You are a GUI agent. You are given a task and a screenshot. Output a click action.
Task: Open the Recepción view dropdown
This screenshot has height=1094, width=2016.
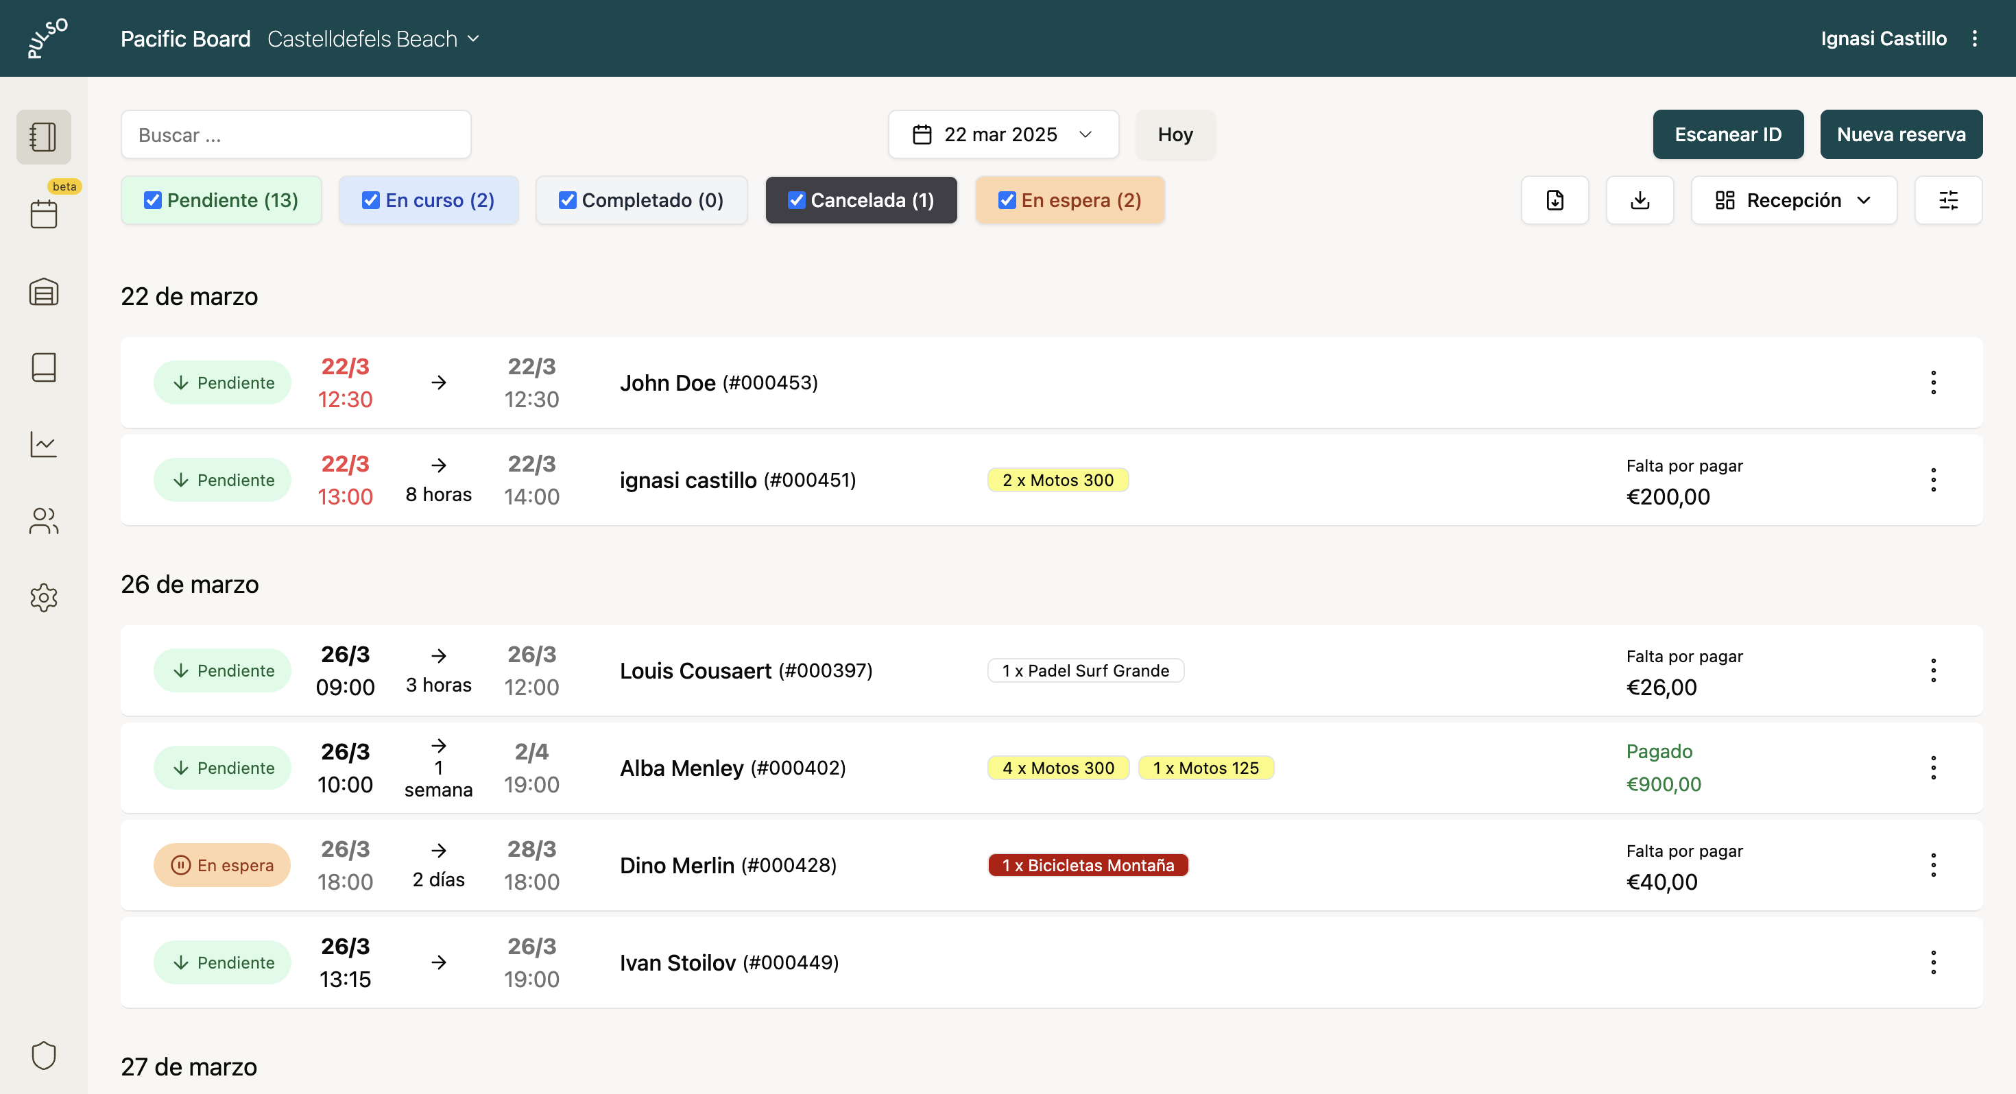click(x=1794, y=199)
